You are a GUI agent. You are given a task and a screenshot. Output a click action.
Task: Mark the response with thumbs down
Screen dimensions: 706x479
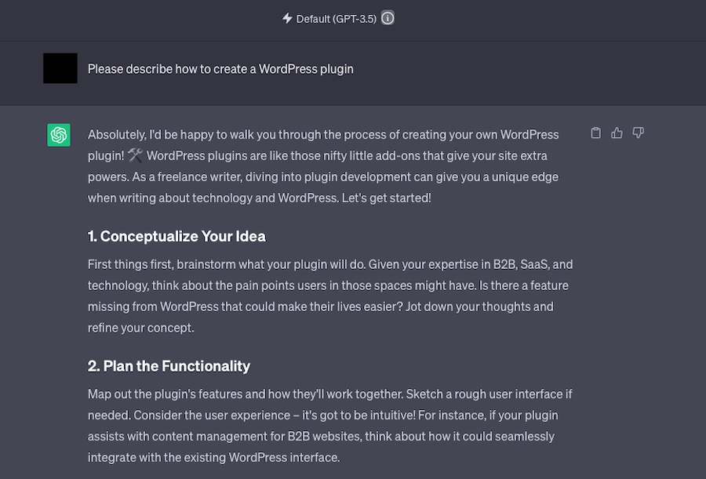[638, 132]
